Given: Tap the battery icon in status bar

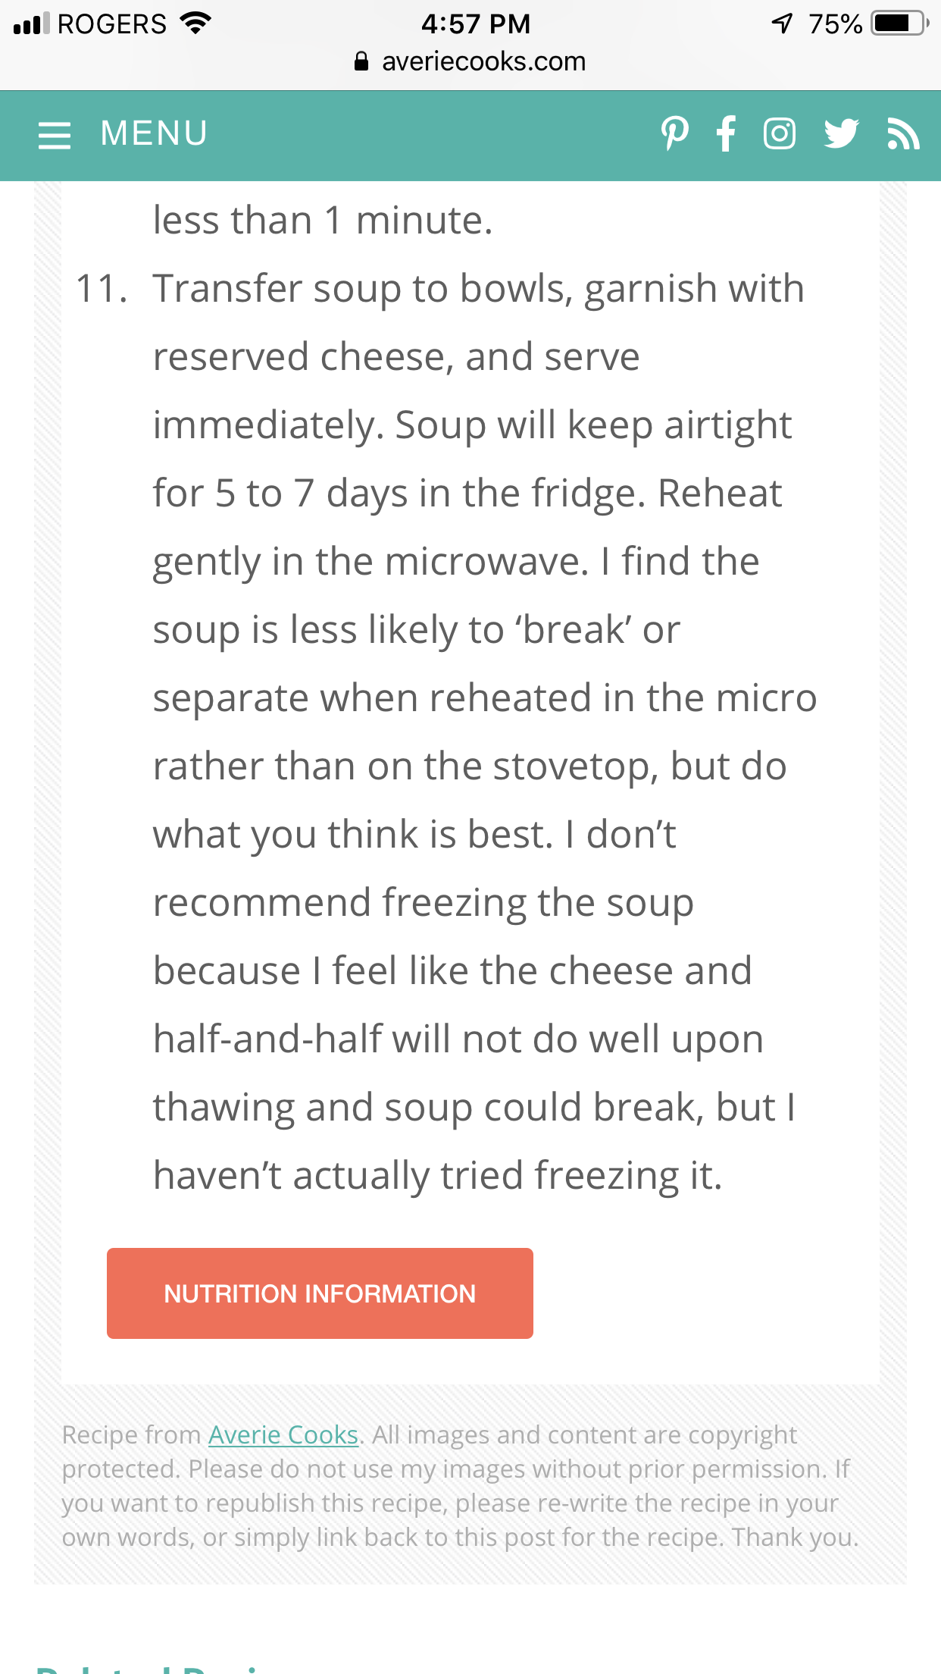Looking at the screenshot, I should (x=899, y=24).
